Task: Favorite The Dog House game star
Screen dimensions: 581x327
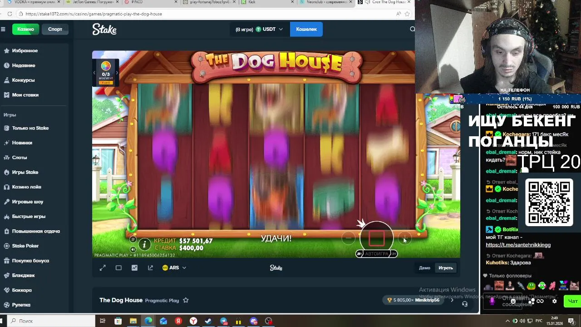Action: (x=186, y=300)
